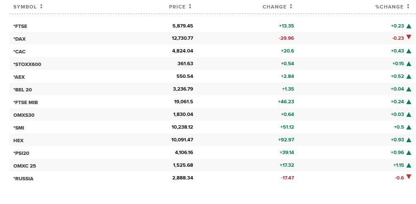Open the *AEX symbol link

click(x=19, y=77)
